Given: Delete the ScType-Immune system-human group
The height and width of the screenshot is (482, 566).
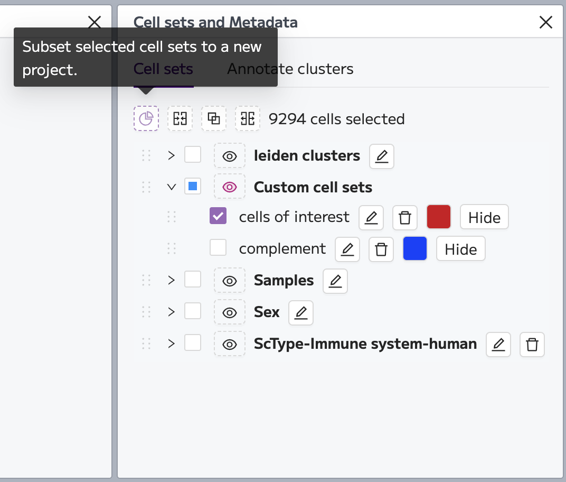Looking at the screenshot, I should (532, 345).
